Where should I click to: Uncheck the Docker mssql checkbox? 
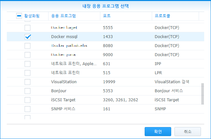pos(28,37)
